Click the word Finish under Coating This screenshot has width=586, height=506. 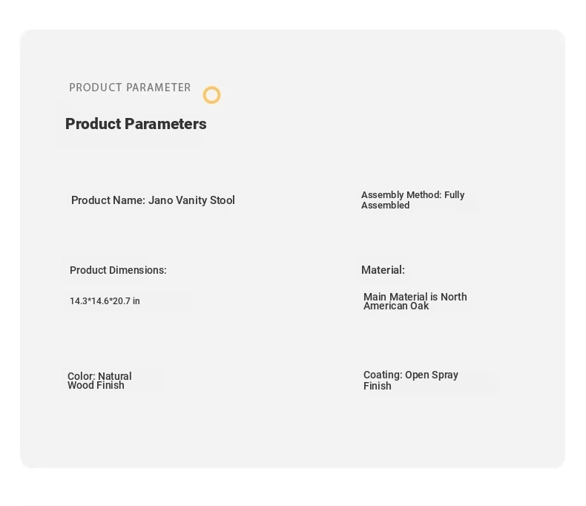pos(378,386)
